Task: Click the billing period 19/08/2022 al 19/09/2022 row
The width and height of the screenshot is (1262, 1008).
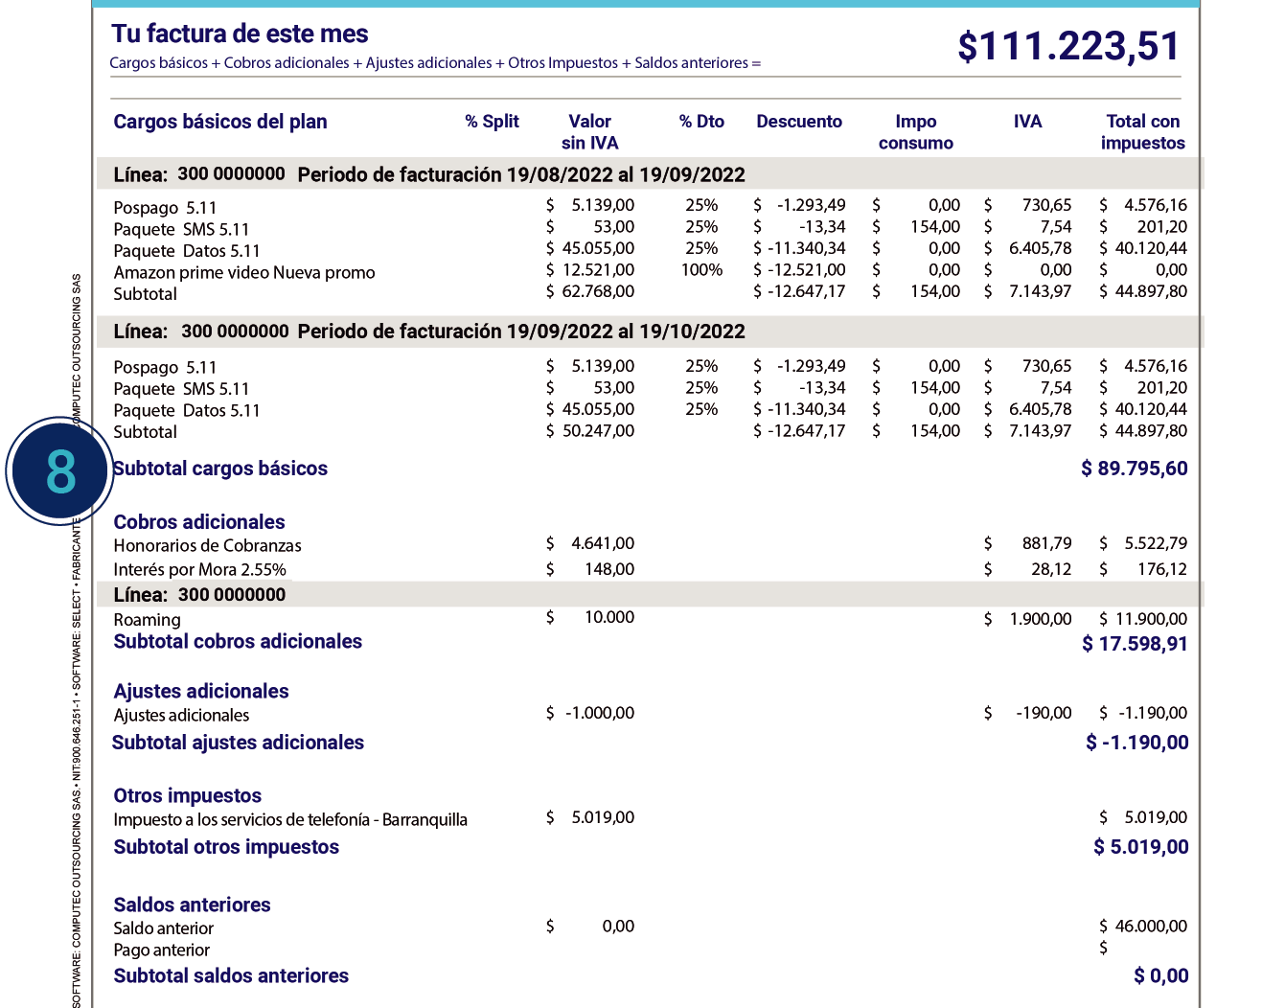Action: click(650, 174)
